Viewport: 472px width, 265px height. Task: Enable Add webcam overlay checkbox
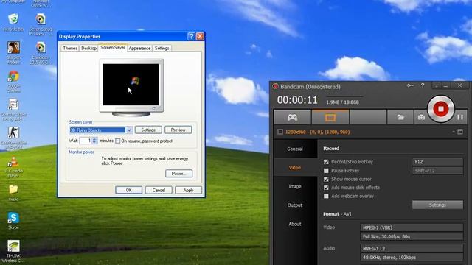(326, 197)
